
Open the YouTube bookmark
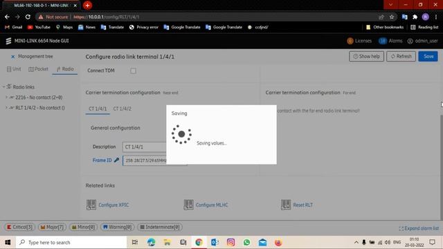(39, 27)
